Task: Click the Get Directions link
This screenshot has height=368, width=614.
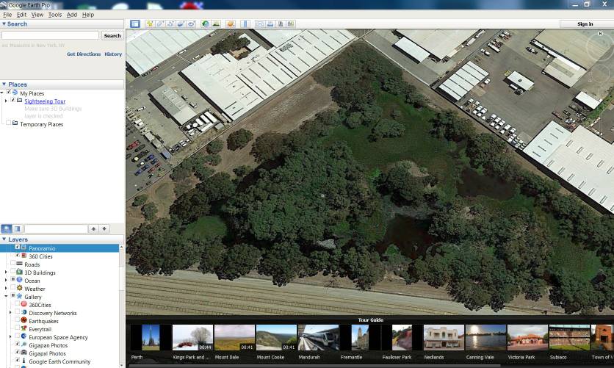Action: pos(84,54)
